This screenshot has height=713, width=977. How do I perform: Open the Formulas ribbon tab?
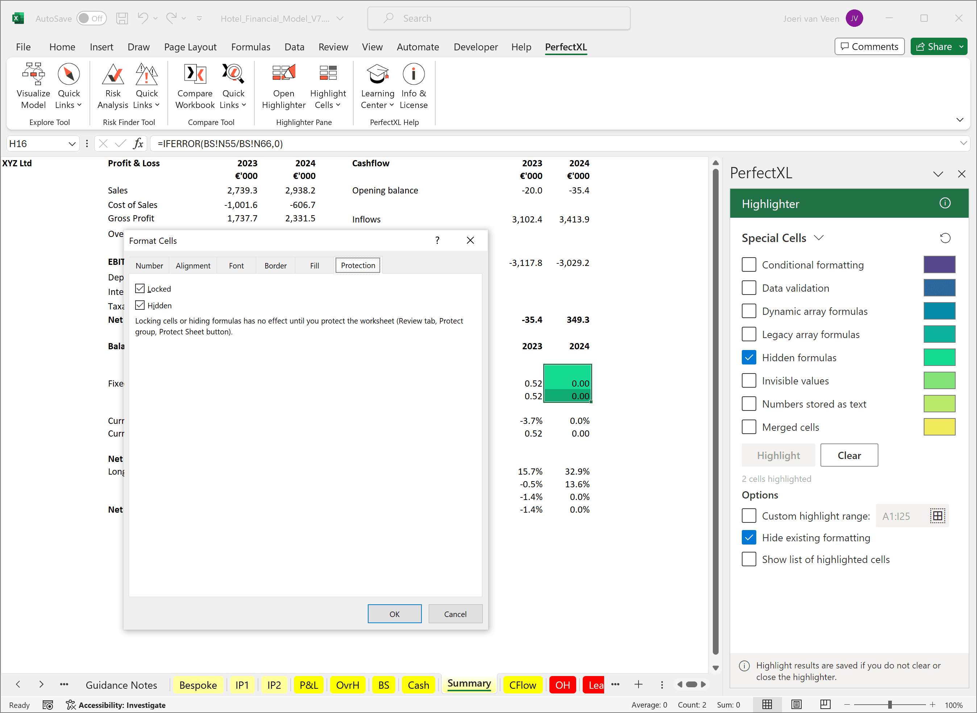(250, 47)
